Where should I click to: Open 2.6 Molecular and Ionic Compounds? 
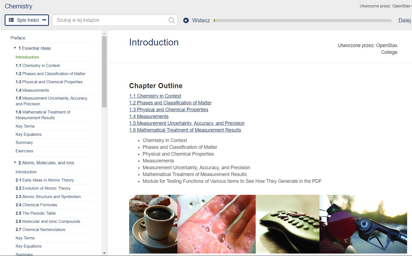48,221
